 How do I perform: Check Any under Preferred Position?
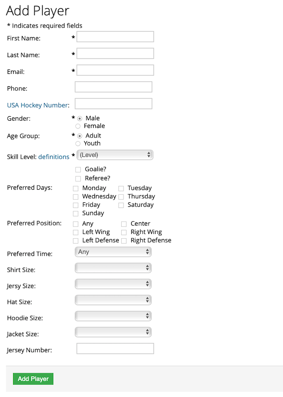click(76, 223)
